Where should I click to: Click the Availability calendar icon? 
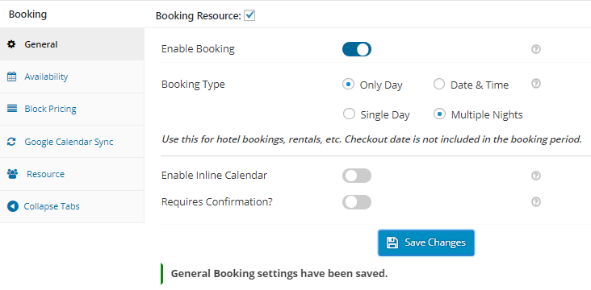11,77
